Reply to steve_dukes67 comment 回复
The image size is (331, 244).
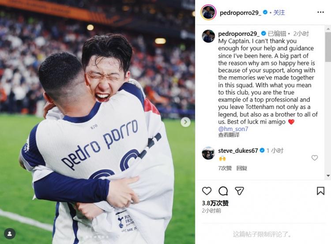[241, 168]
